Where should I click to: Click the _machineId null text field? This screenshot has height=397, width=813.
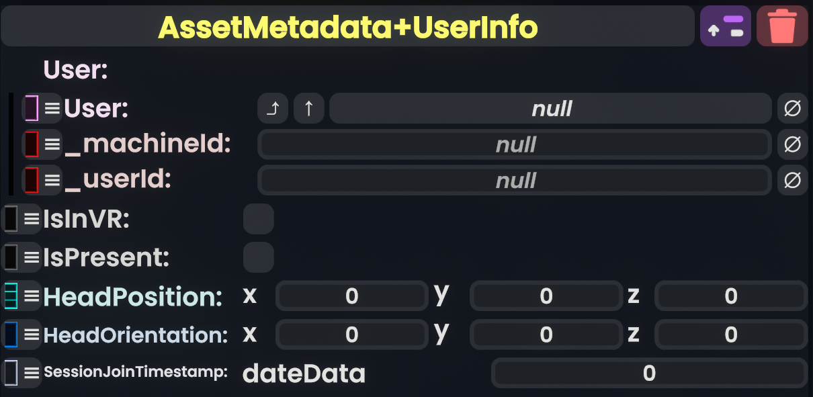click(x=515, y=144)
